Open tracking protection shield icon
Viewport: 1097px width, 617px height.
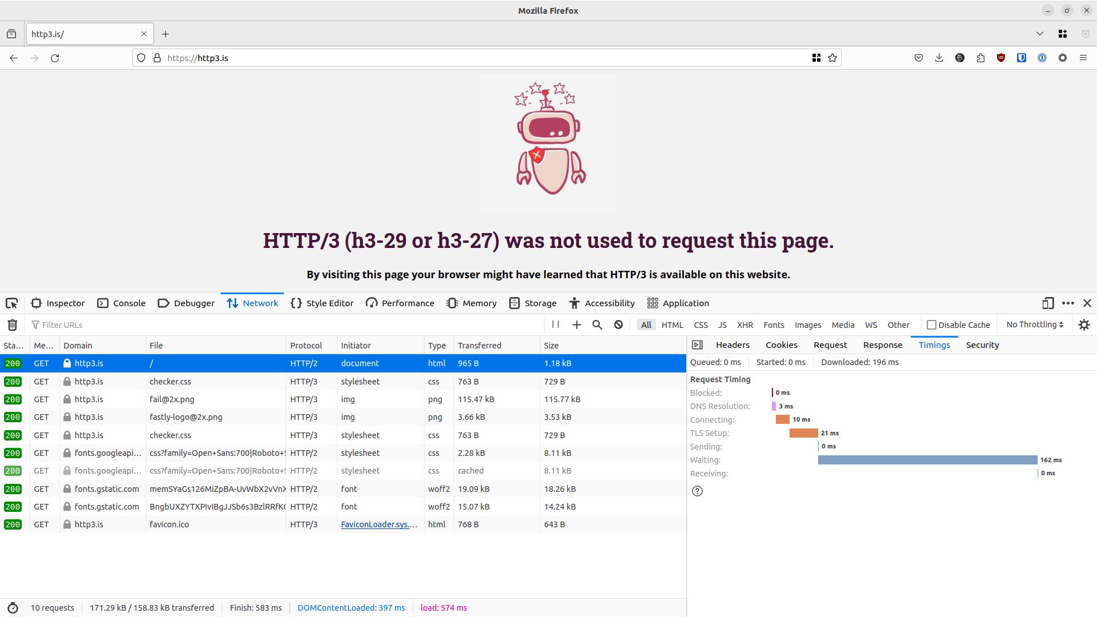(141, 58)
